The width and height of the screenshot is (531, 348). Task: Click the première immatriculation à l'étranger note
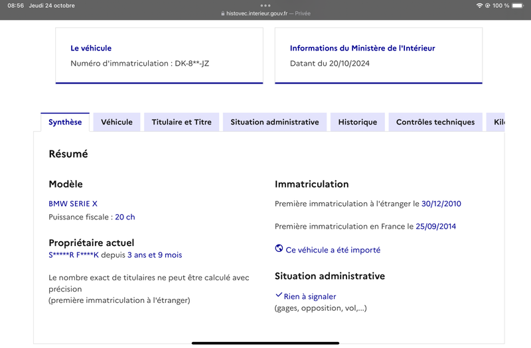pos(119,300)
